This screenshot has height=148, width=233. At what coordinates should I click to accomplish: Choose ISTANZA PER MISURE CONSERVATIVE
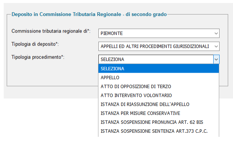tap(158, 113)
